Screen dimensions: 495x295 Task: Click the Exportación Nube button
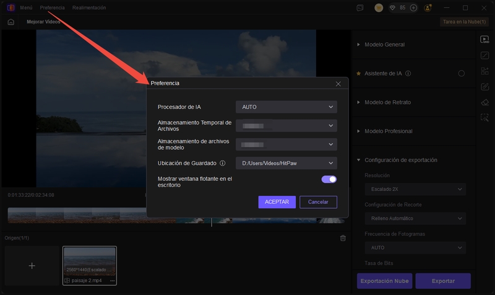click(384, 281)
